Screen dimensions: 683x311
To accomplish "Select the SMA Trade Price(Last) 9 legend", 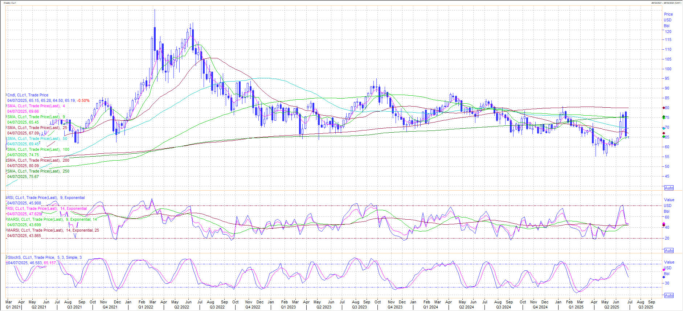I will point(36,117).
